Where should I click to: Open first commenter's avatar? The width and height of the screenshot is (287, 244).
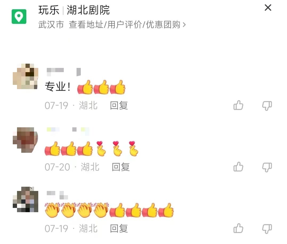(x=26, y=76)
